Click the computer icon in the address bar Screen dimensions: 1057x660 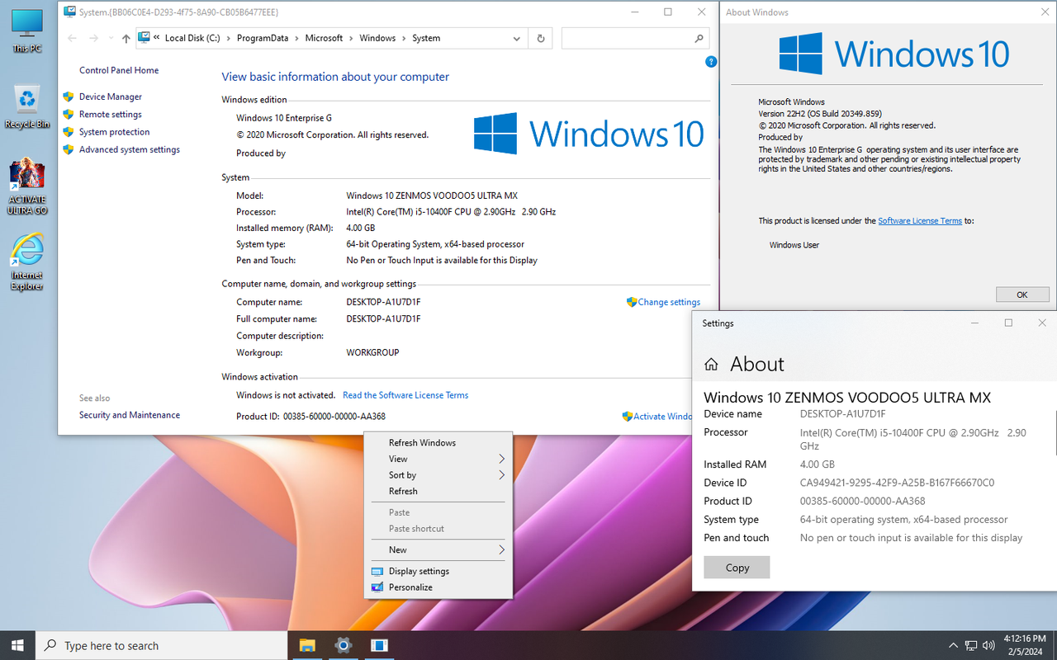tap(144, 38)
